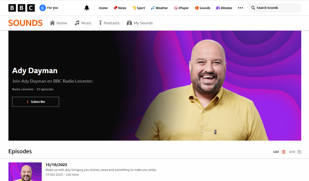Launch BBC iPlayer
The image size is (309, 181).
click(181, 8)
